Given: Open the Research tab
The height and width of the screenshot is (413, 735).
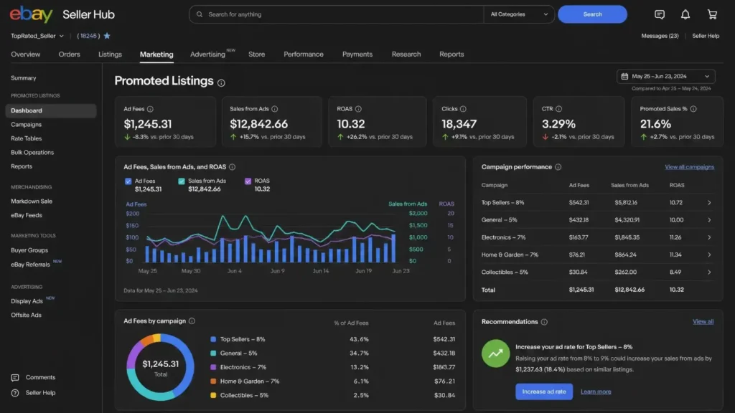Looking at the screenshot, I should [x=406, y=54].
